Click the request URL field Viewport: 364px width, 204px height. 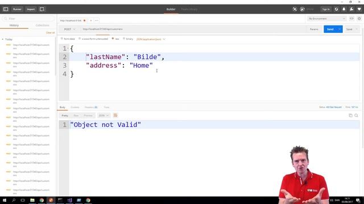(193, 29)
